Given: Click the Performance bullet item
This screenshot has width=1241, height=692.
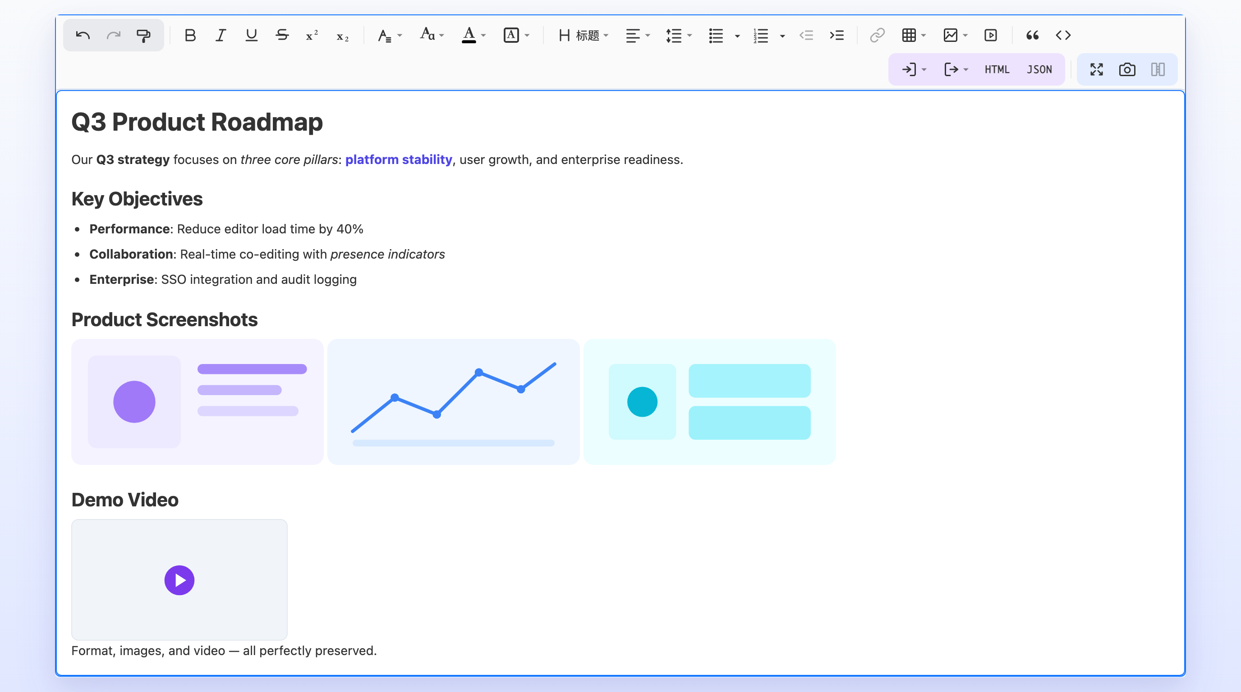Looking at the screenshot, I should click(x=226, y=229).
